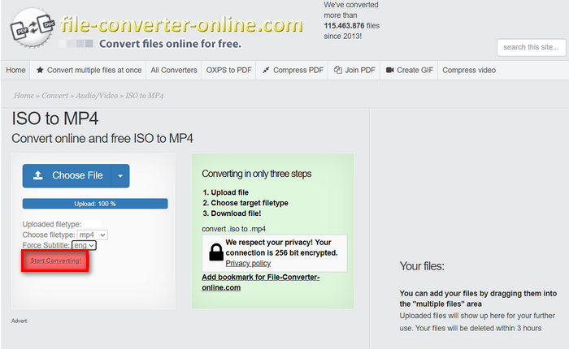Click the file-converter-online.com site title

click(181, 24)
